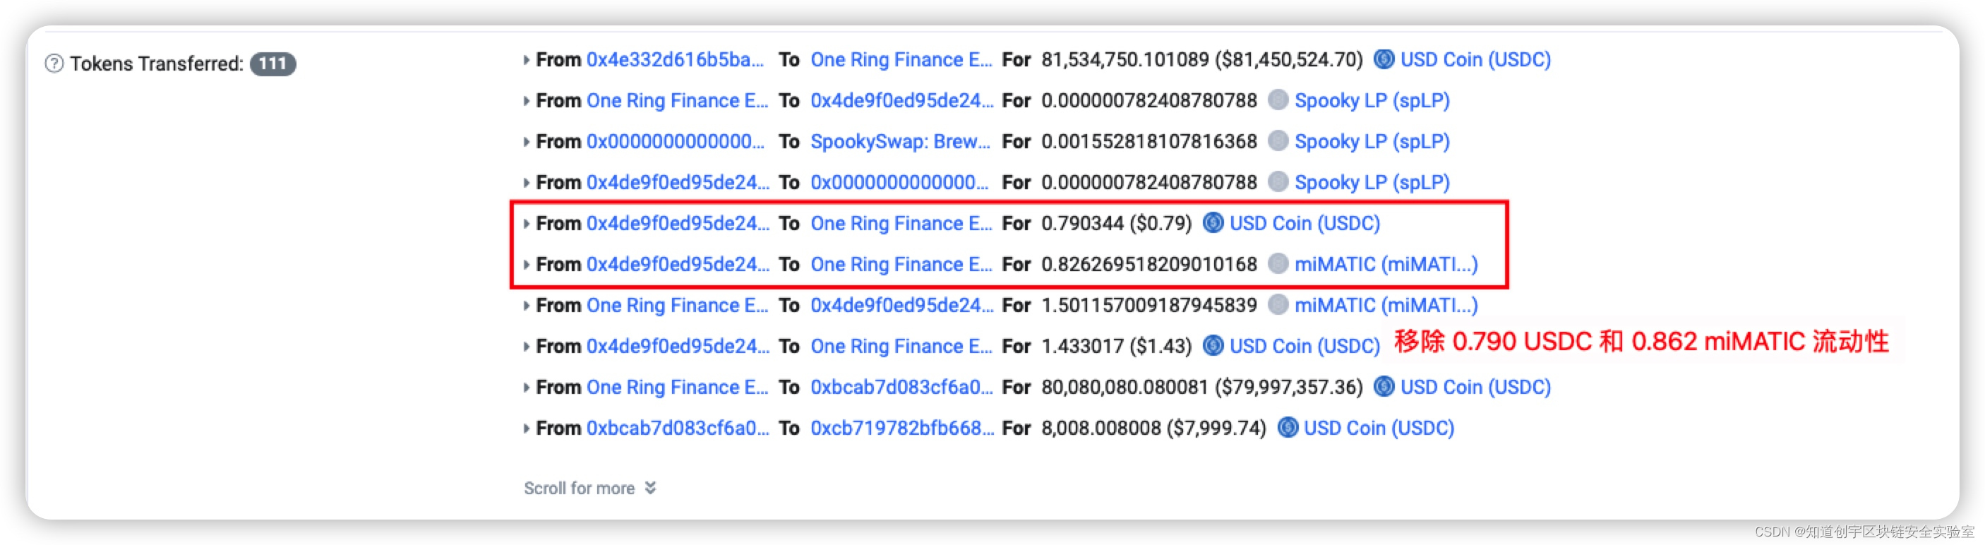Click amount 80,080,080.080081 ($79,997,357.36)
1985x545 pixels.
pos(1201,386)
